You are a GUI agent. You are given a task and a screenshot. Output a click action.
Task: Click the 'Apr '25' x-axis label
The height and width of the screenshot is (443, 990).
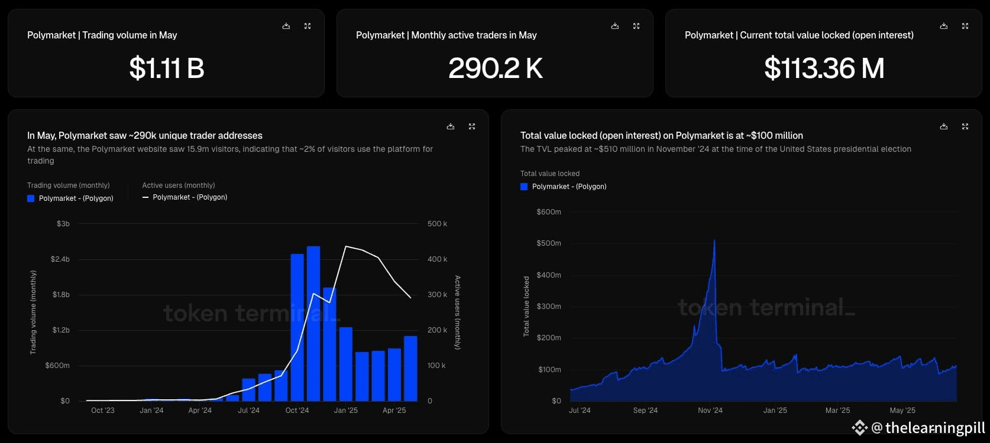click(394, 411)
